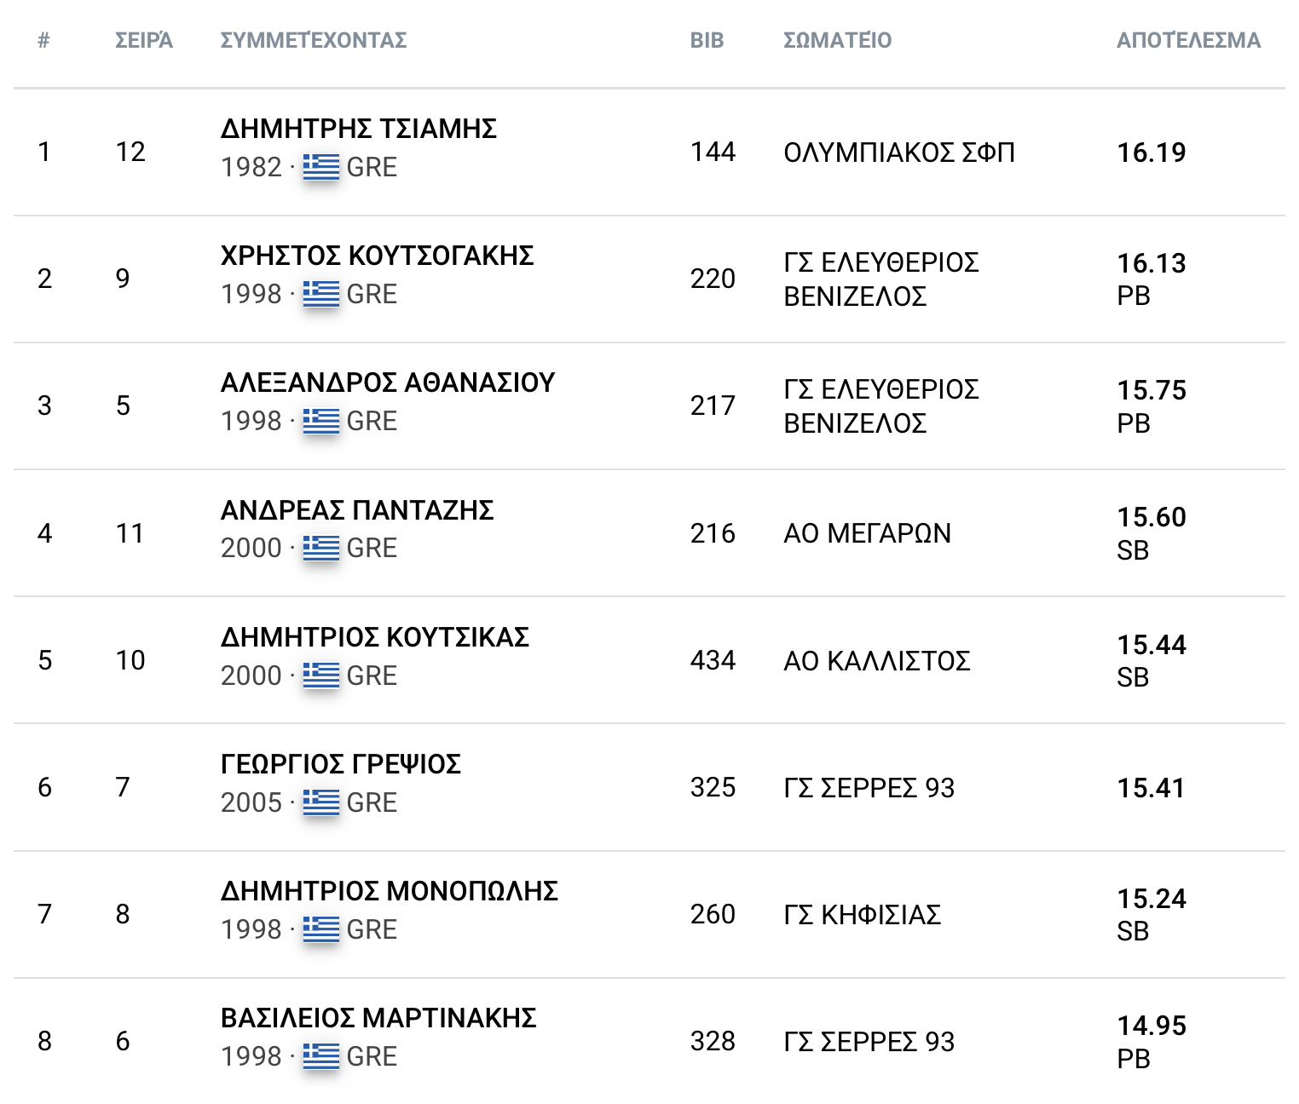The width and height of the screenshot is (1299, 1104).
Task: Click the flag icon under ΔΗΜΗΤΡΙΟΣ ΚΟΥΤΣΙΚΑΣ
Action: 320,676
